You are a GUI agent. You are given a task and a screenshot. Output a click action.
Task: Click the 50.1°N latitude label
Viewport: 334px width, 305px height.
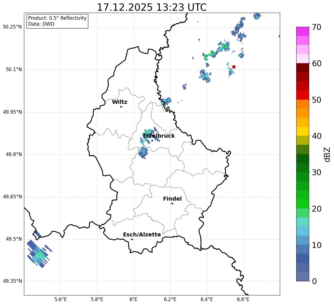click(x=14, y=69)
